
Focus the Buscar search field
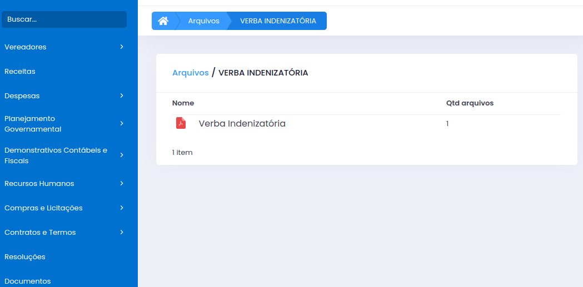[x=64, y=19]
